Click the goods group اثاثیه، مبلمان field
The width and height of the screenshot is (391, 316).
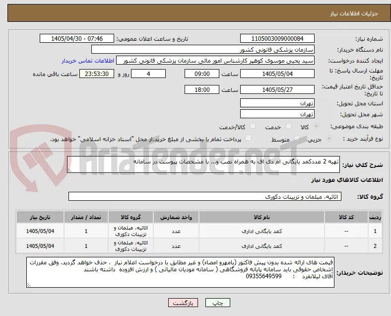click(205, 196)
